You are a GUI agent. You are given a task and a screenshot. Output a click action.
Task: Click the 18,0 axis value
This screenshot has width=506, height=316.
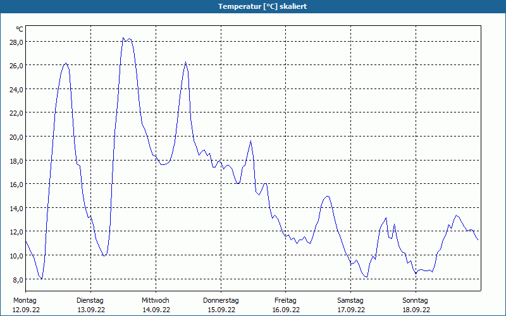pyautogui.click(x=16, y=161)
